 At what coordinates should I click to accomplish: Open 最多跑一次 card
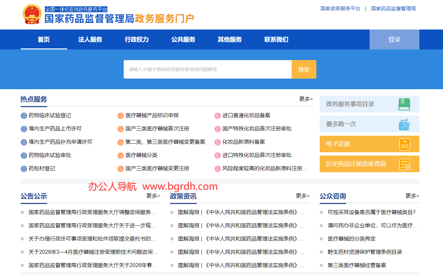coord(370,124)
